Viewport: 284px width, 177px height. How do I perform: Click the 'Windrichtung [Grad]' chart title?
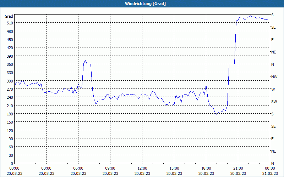(145, 4)
